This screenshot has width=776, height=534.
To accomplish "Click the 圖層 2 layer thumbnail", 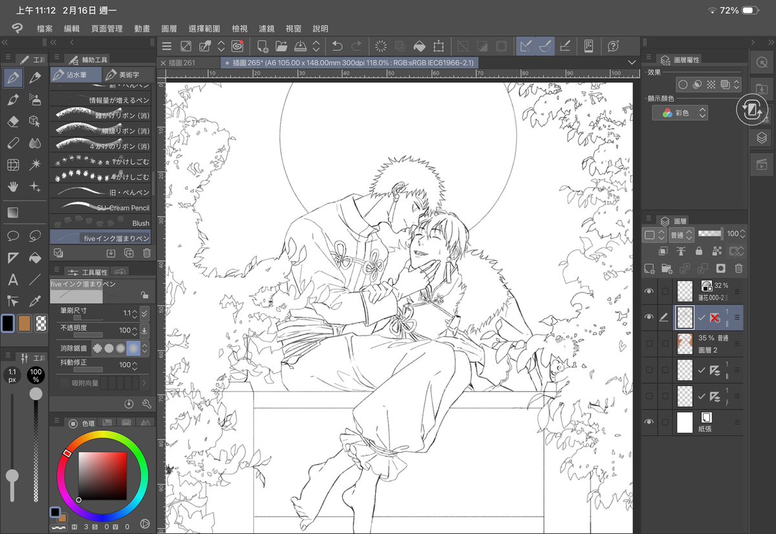I will pos(684,343).
